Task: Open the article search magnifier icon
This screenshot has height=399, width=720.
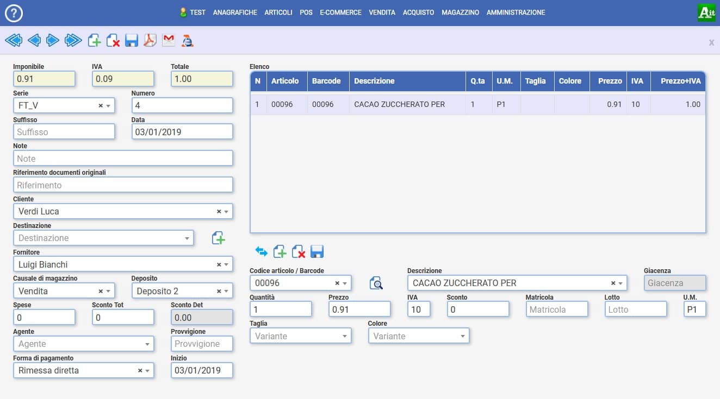Action: pos(376,283)
